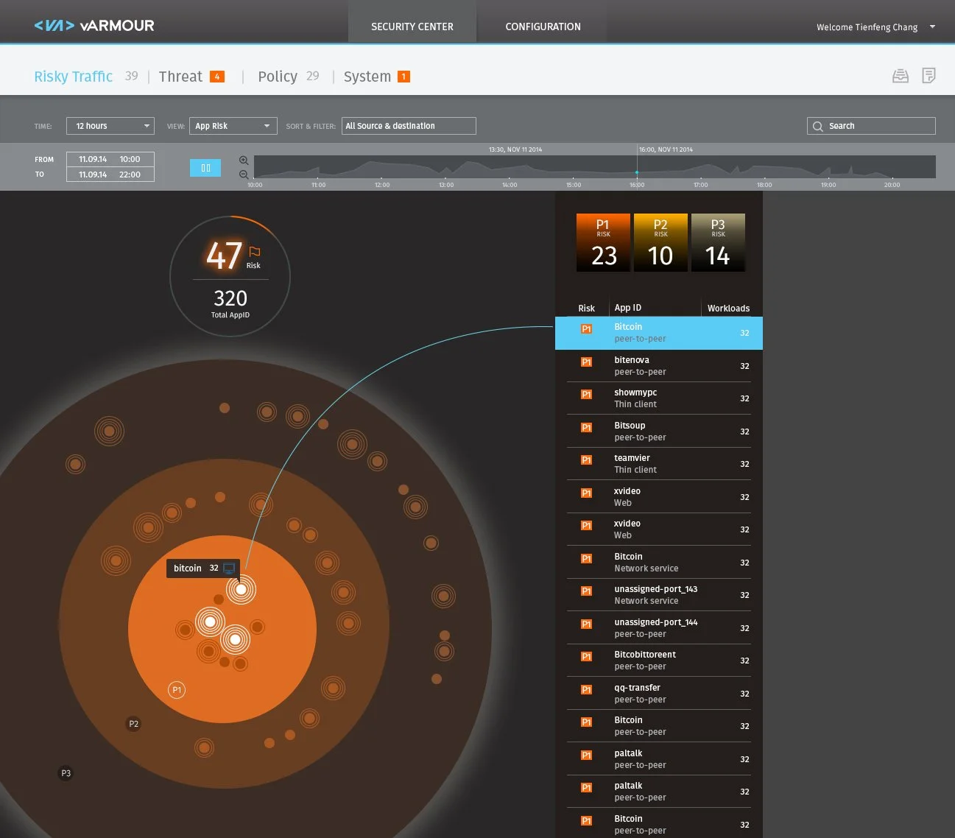Open the inbox tray icon
Screen dimensions: 955x838
point(900,76)
